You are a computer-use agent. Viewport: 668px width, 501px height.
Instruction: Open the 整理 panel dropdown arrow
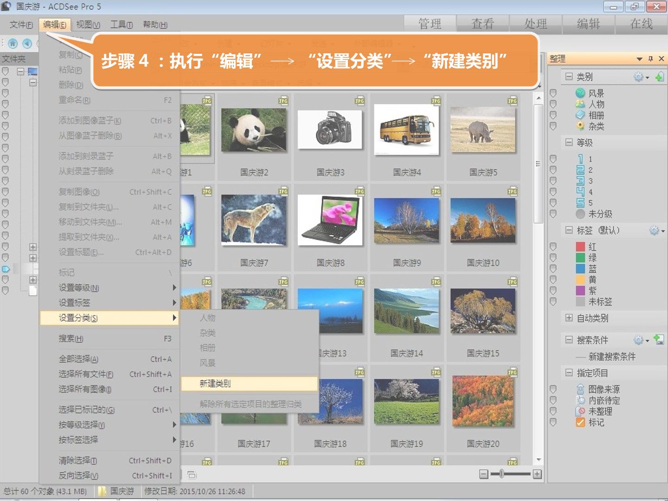point(639,59)
